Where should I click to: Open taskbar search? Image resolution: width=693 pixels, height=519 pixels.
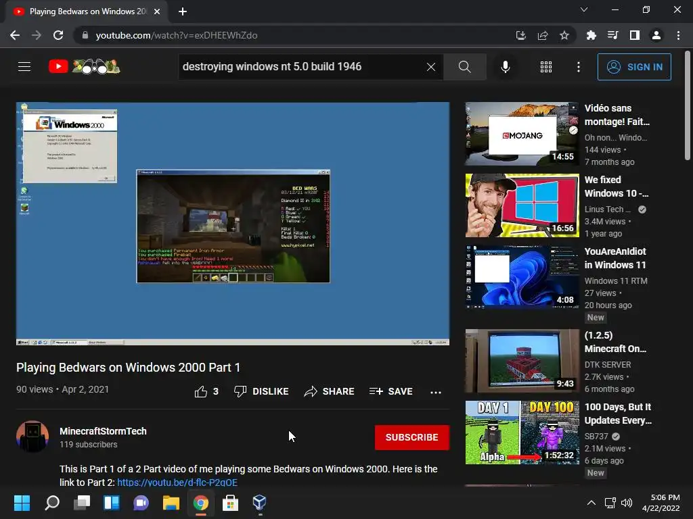click(52, 503)
